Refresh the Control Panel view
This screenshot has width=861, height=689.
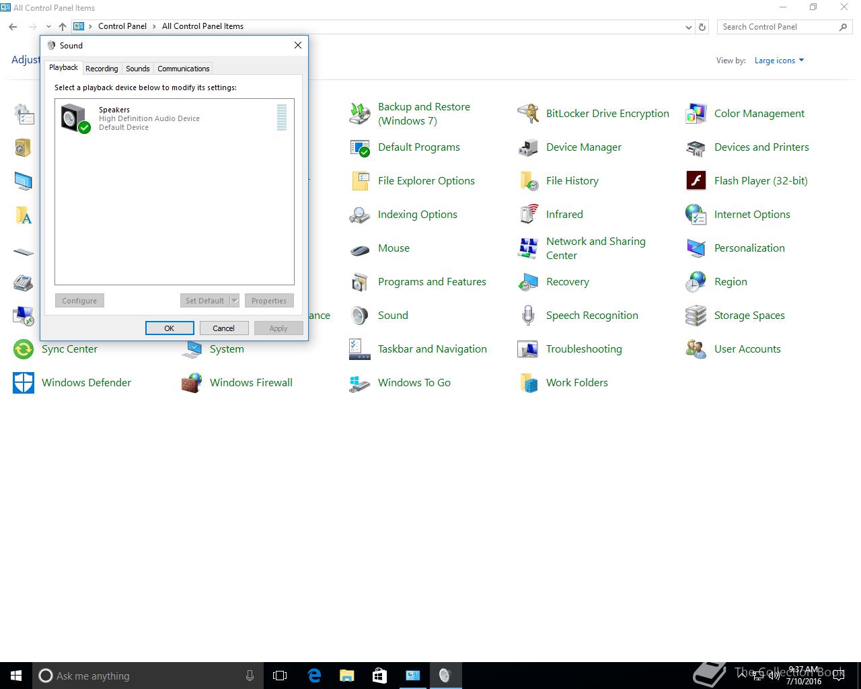(x=702, y=27)
